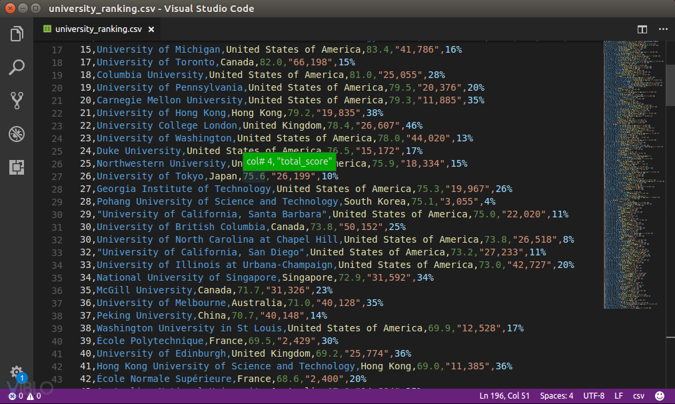
Task: Click Singapore country on line 35
Action: point(307,277)
